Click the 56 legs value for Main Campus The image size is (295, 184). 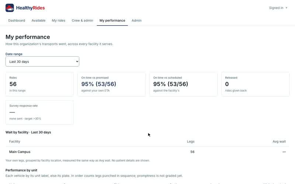192,152
